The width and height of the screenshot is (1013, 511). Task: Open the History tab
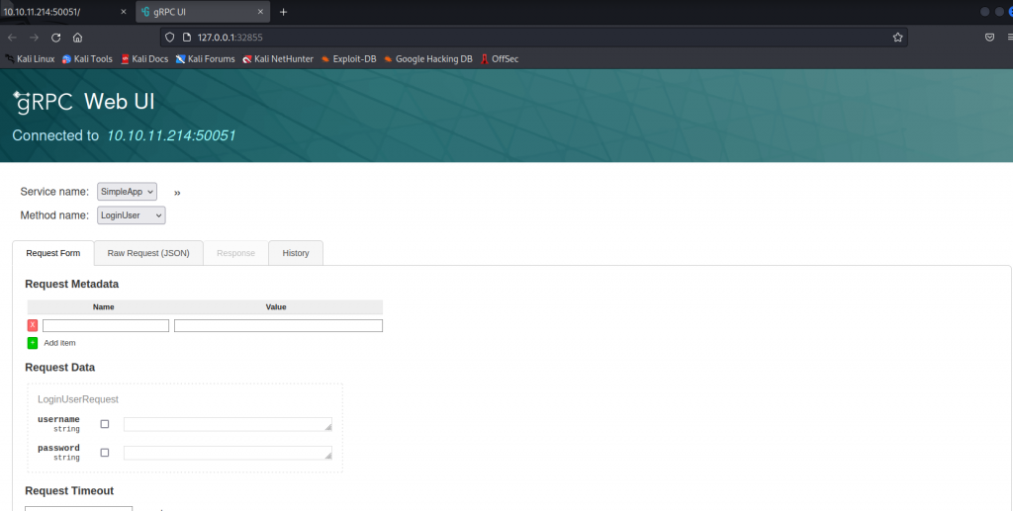coord(295,253)
